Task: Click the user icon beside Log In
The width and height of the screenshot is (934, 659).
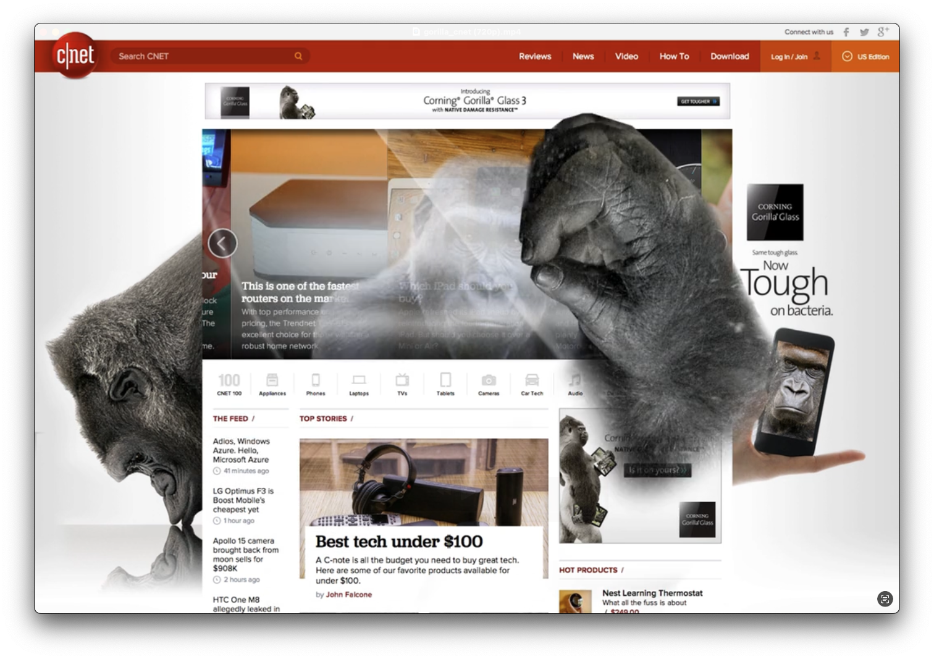Action: [817, 56]
